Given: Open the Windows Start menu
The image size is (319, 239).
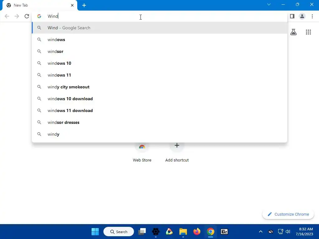Looking at the screenshot, I should coord(95,232).
